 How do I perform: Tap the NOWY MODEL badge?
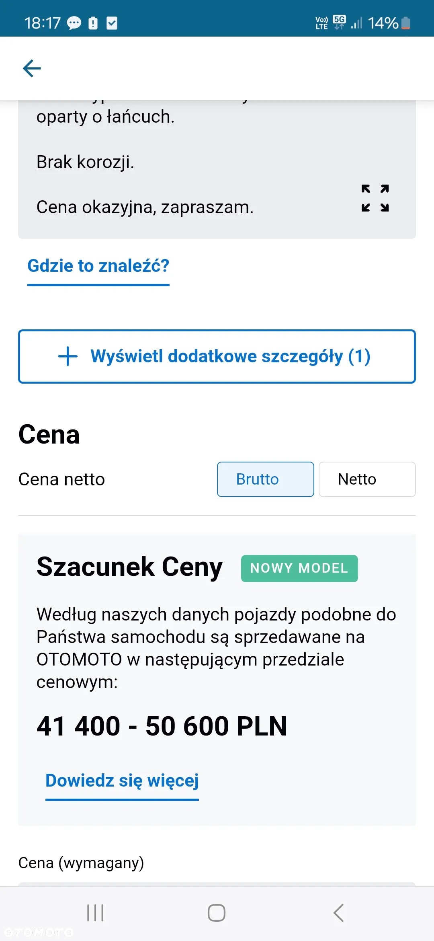pyautogui.click(x=299, y=568)
